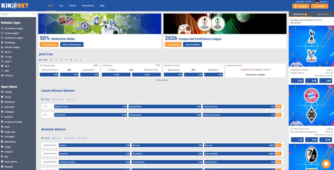Open Conference League icon in sidebar
Image resolution: width=334 pixels, height=170 pixels.
click(x=2, y=38)
